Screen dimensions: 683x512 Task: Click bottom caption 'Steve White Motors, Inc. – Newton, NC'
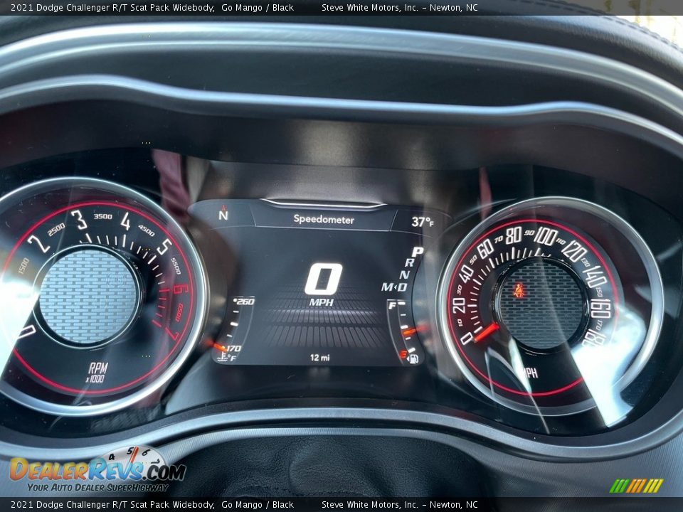coord(399,505)
